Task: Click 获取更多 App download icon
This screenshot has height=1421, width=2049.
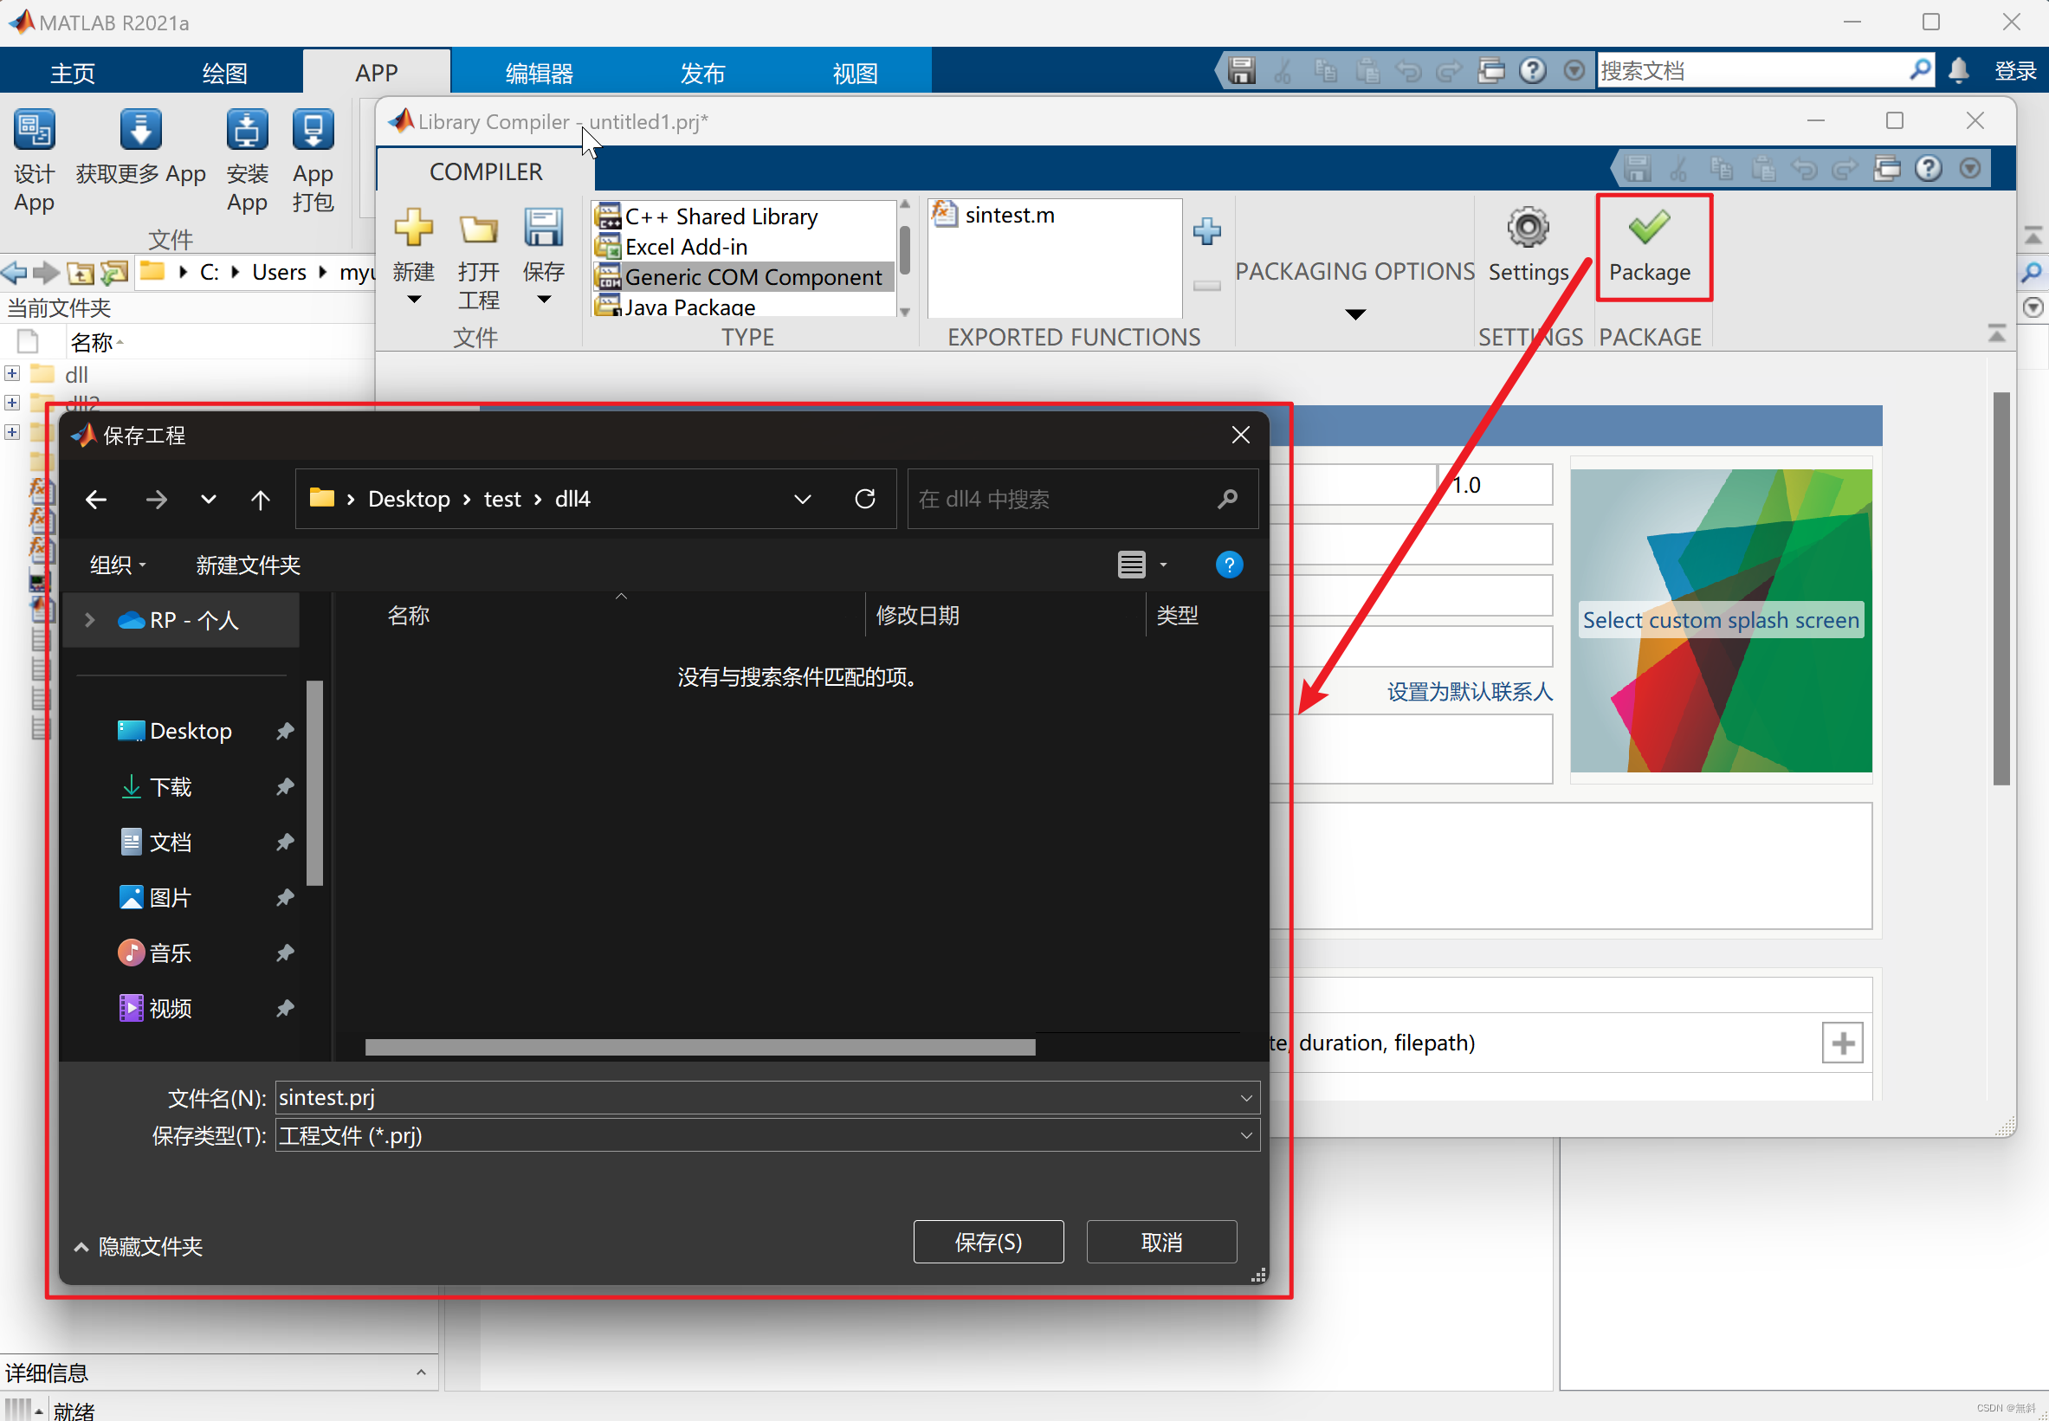Action: click(140, 131)
